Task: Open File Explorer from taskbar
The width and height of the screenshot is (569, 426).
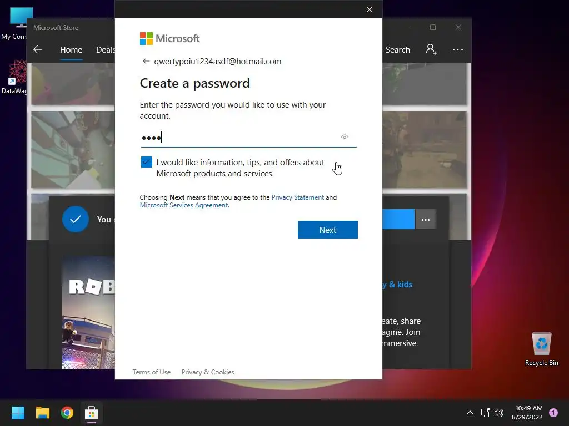Action: [x=42, y=413]
